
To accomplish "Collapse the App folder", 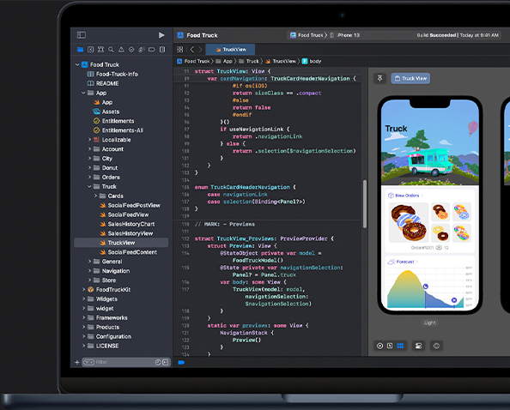I will click(83, 93).
